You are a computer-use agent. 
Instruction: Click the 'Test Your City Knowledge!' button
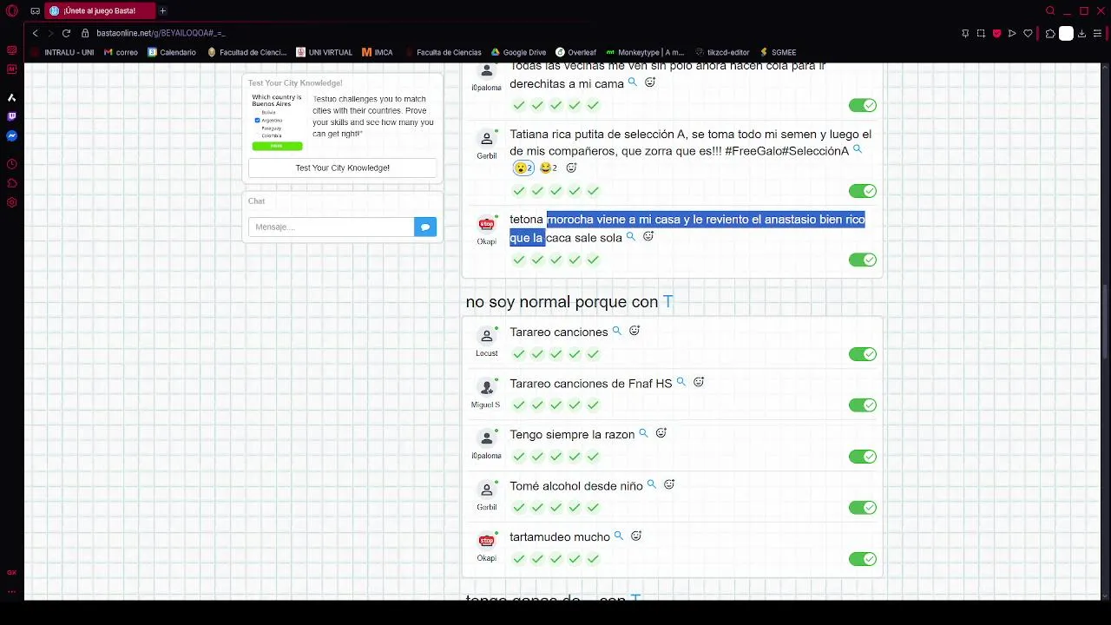342,168
